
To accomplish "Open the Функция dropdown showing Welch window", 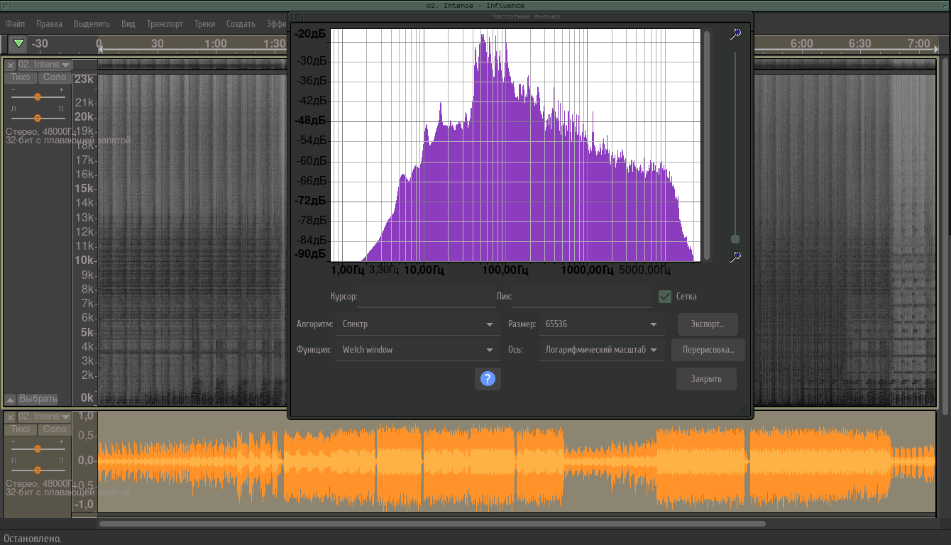I will pos(418,350).
